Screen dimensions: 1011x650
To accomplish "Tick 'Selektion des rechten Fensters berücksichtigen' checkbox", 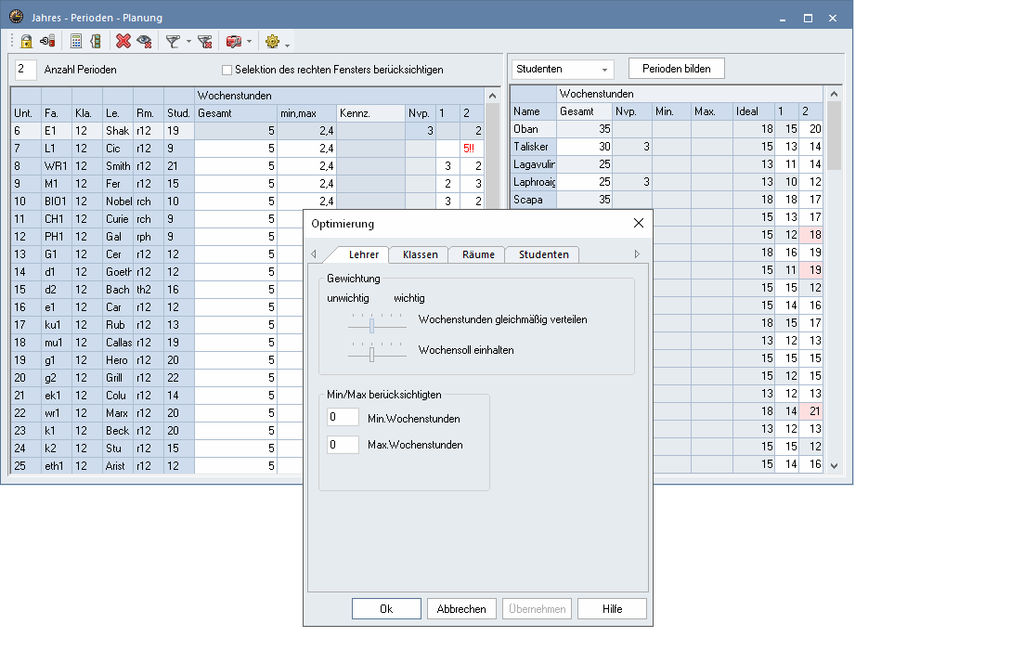I will [x=227, y=70].
